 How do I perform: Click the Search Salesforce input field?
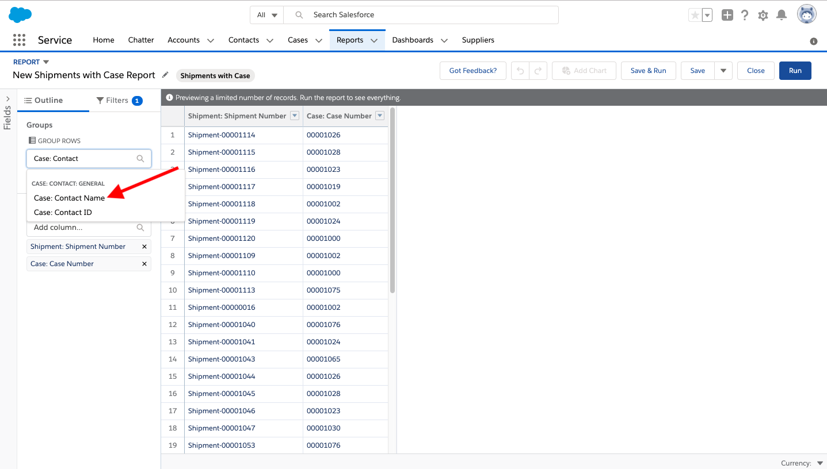pos(421,15)
